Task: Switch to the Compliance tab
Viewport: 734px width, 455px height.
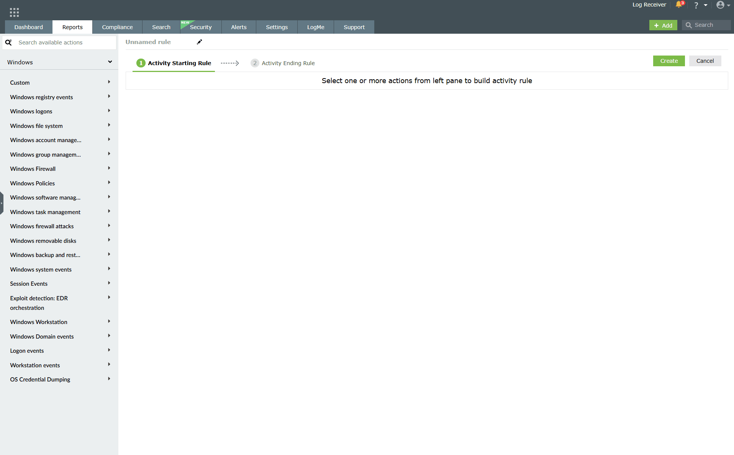Action: (x=117, y=27)
